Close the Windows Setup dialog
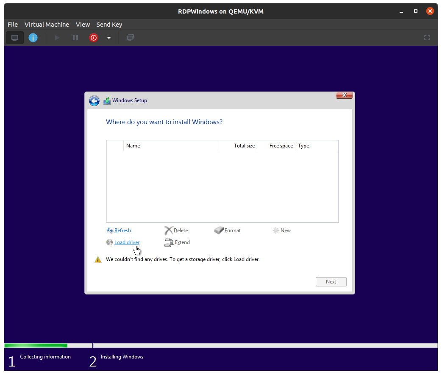 (x=344, y=95)
